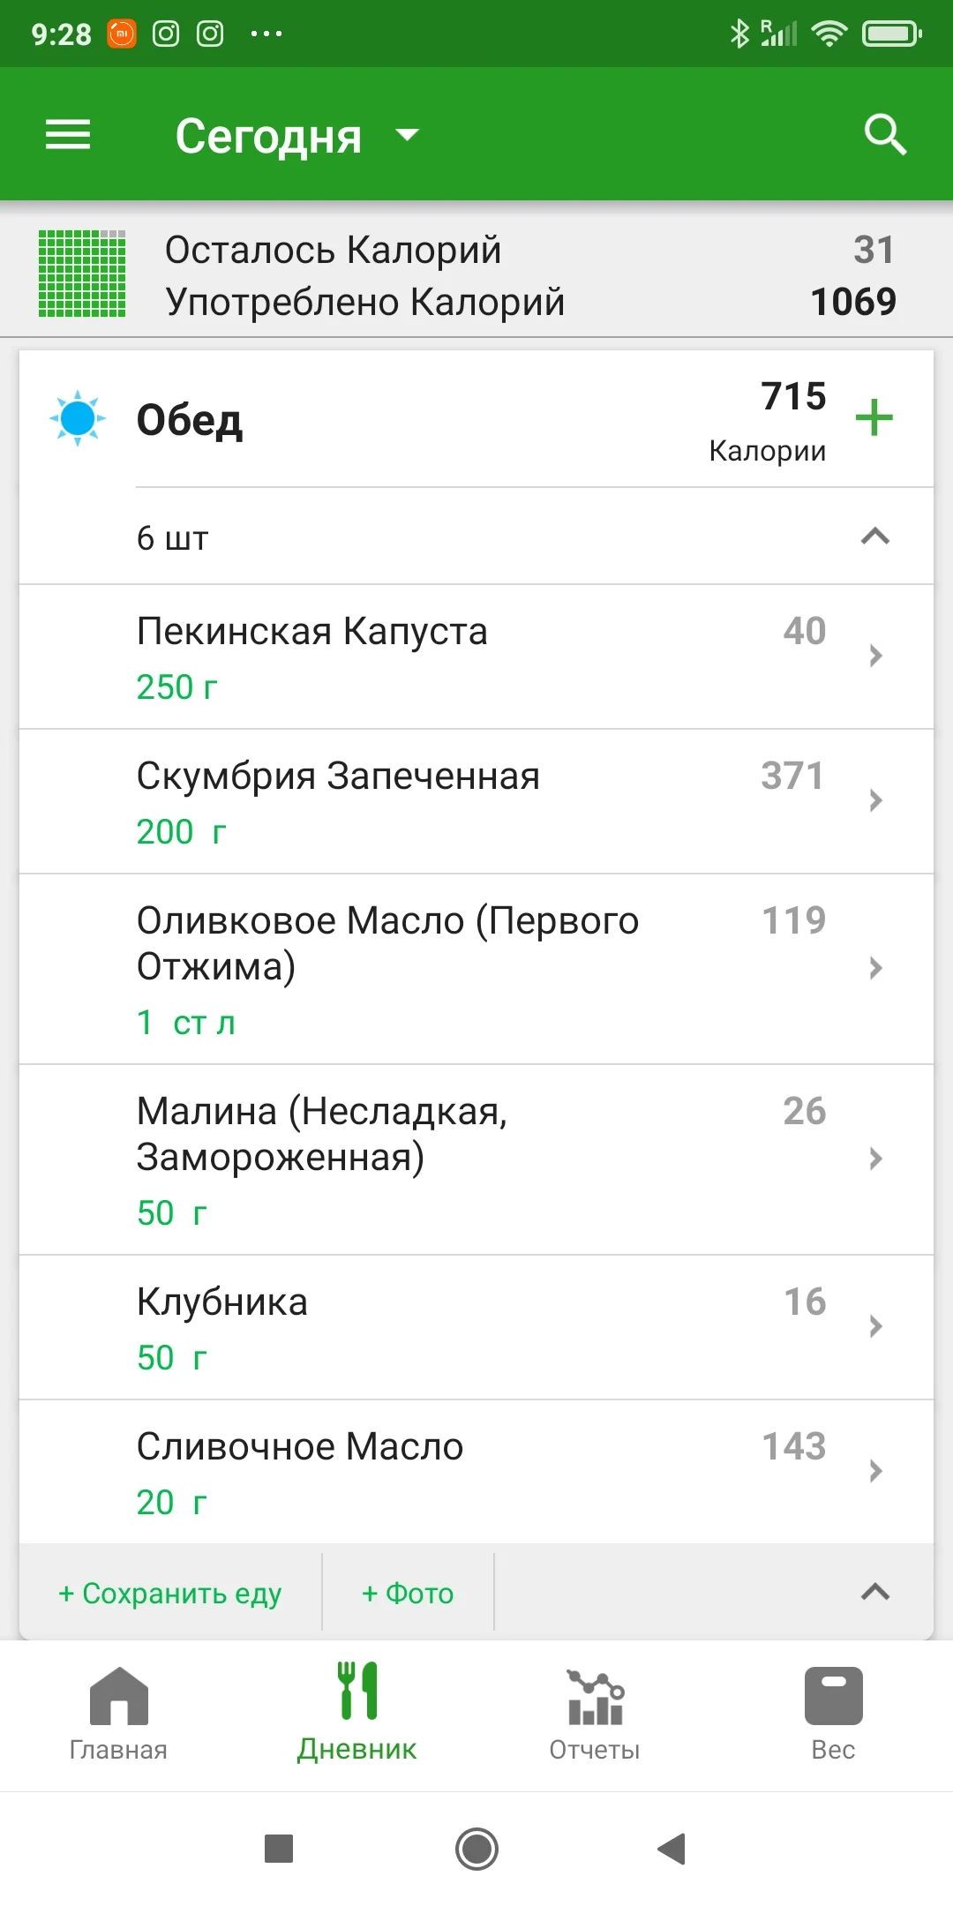The width and height of the screenshot is (953, 1906).
Task: Select the Дневник diary tab
Action: pyautogui.click(x=357, y=1713)
